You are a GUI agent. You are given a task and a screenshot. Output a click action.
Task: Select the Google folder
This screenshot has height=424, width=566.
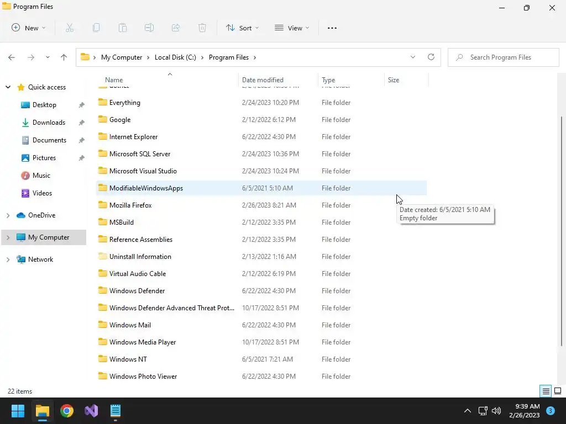point(261,120)
